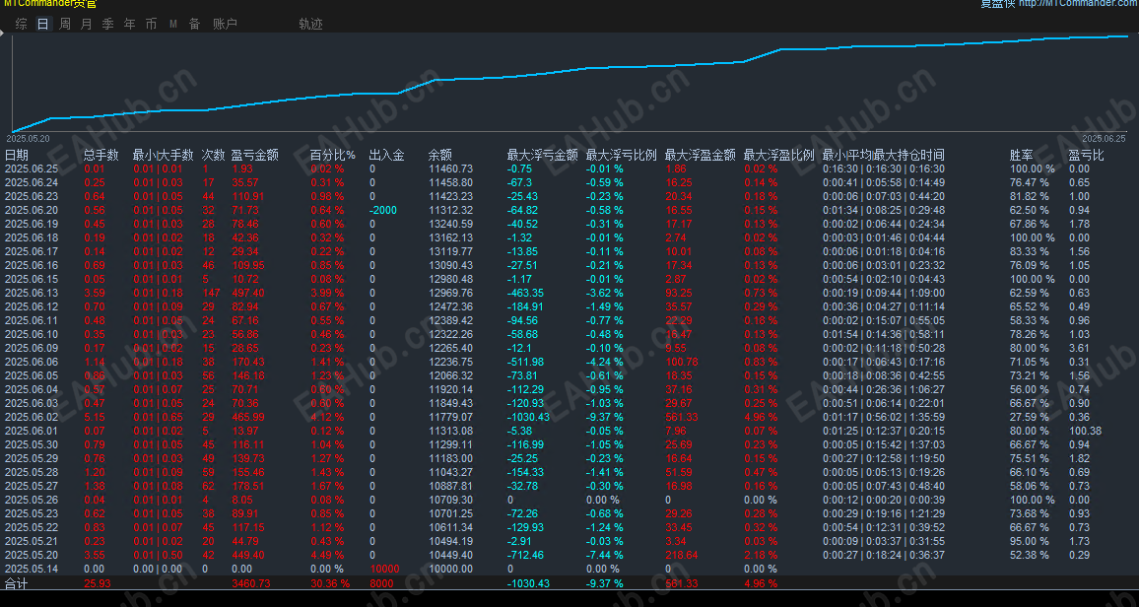Image resolution: width=1139 pixels, height=607 pixels.
Task: Click balance value 10000.00
Action: (x=450, y=569)
